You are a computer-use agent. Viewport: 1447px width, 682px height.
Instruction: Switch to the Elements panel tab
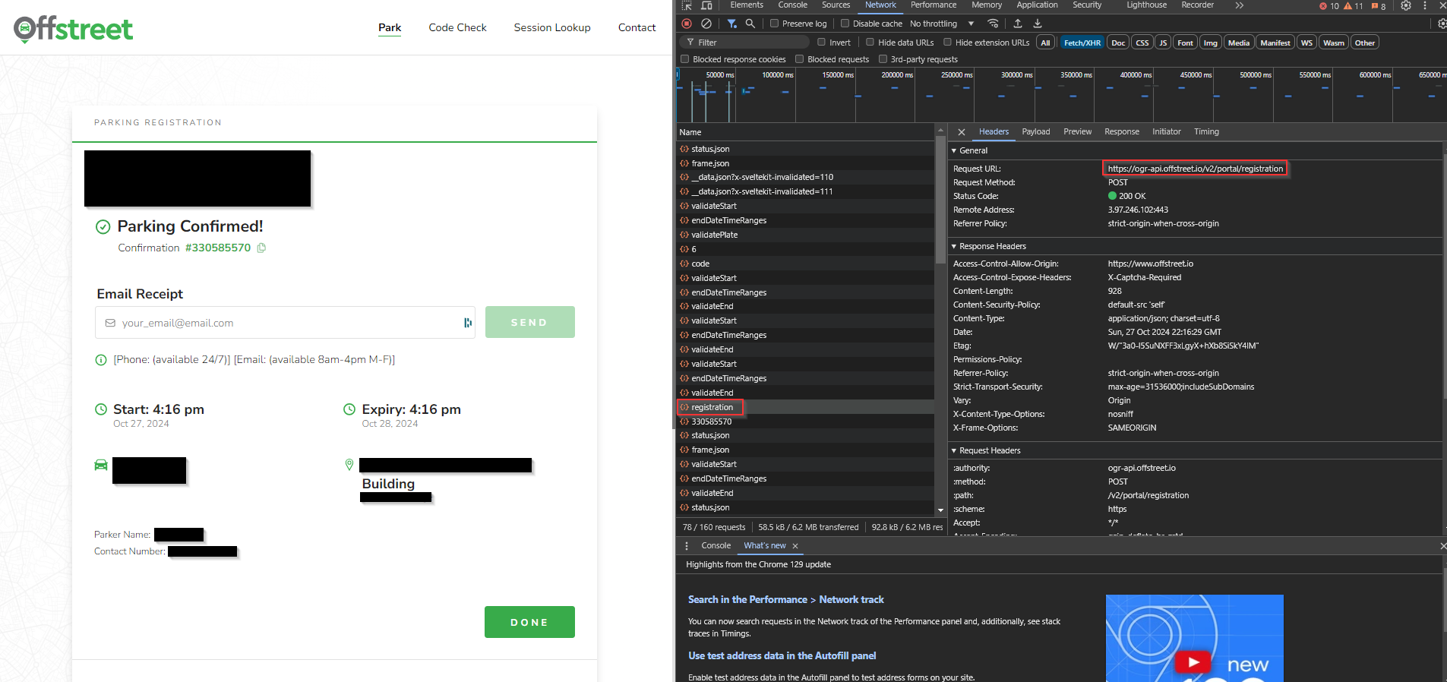(x=747, y=5)
